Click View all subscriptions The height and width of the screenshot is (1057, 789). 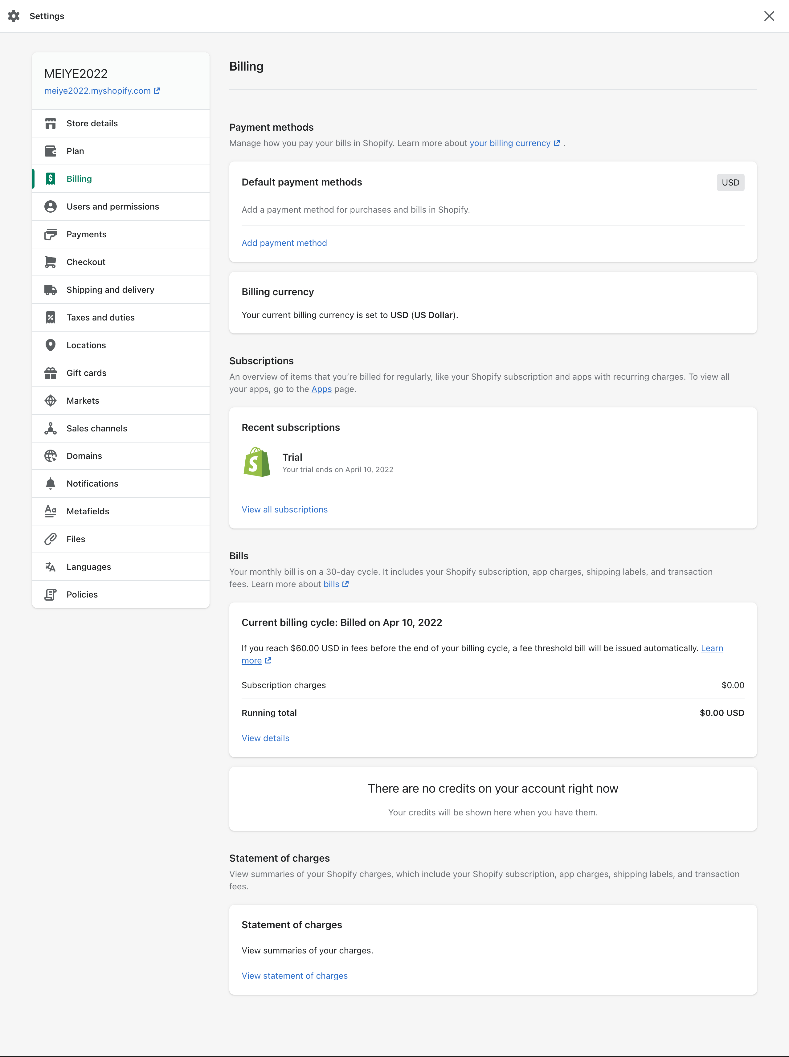[285, 509]
